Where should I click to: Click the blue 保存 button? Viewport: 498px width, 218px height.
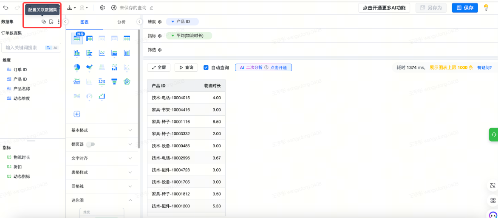tap(465, 8)
